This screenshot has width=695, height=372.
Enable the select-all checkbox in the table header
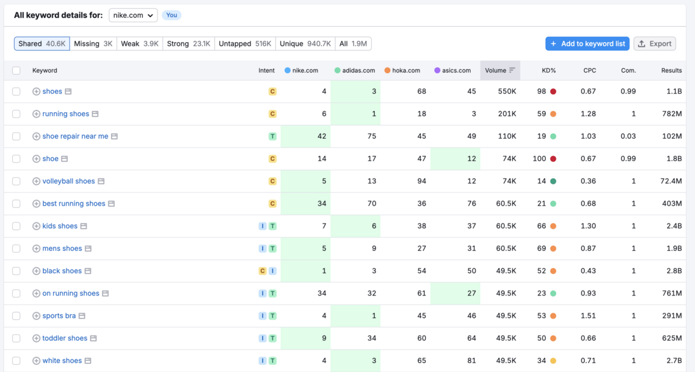click(x=16, y=70)
